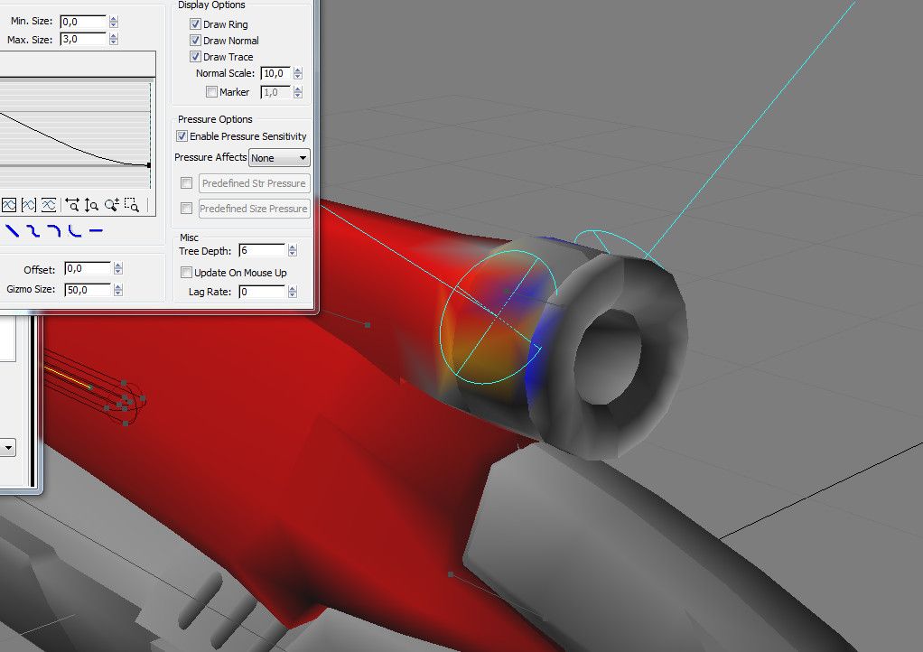Check the box beside Predefined Str Pressure
The height and width of the screenshot is (652, 923).
click(187, 183)
